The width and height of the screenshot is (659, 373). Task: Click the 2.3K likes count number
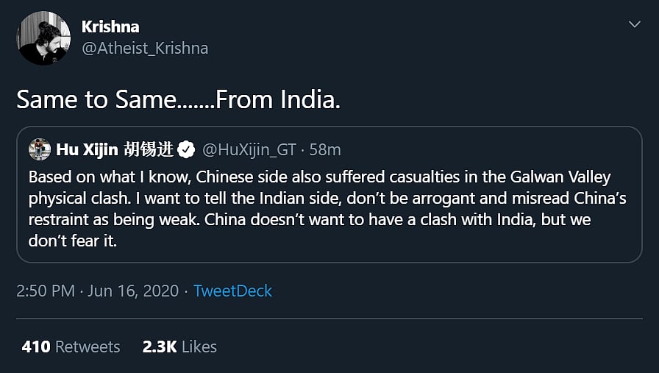coord(159,347)
